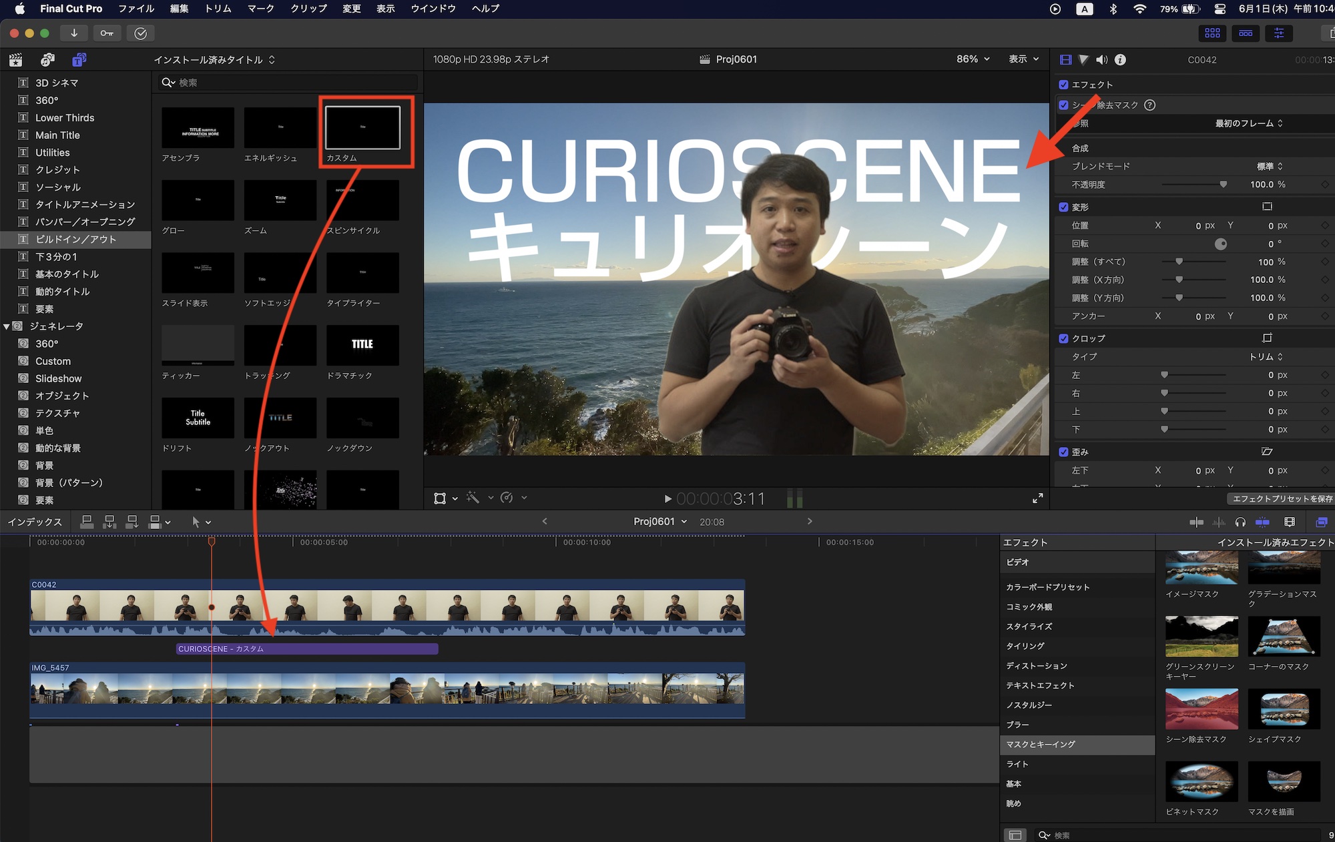Viewport: 1335px width, 842px height.
Task: Show the audio inspector speaker icon
Action: pyautogui.click(x=1101, y=60)
